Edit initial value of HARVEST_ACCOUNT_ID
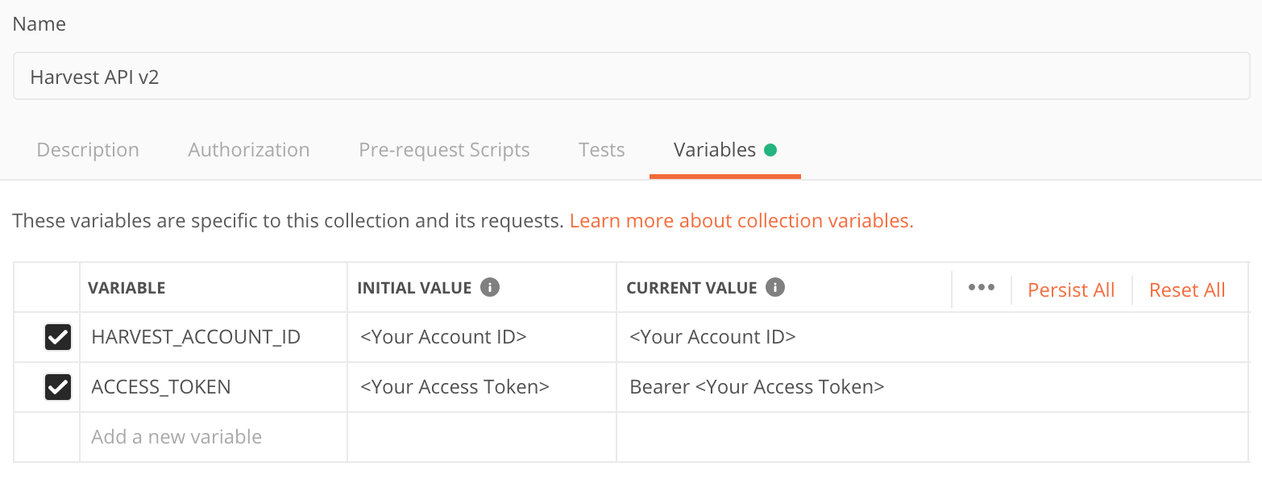 tap(482, 337)
